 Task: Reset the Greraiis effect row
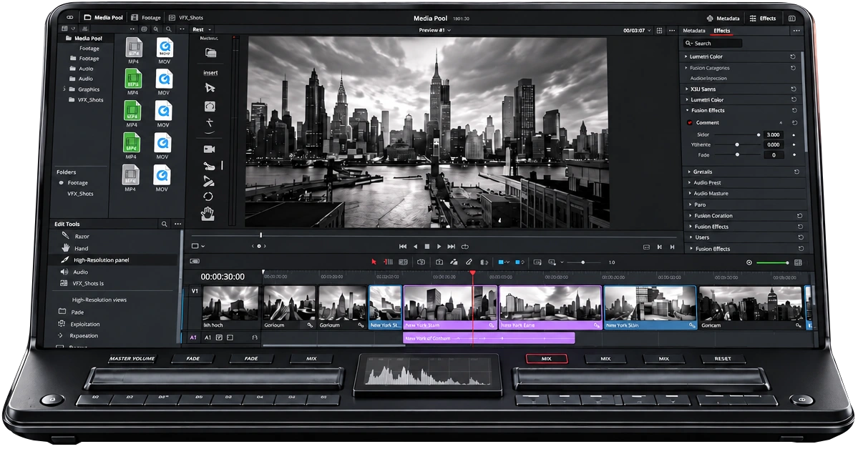(x=796, y=172)
